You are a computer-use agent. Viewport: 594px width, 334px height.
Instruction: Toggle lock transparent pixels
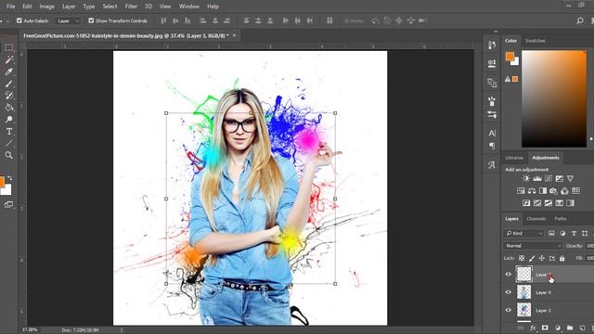[522, 258]
